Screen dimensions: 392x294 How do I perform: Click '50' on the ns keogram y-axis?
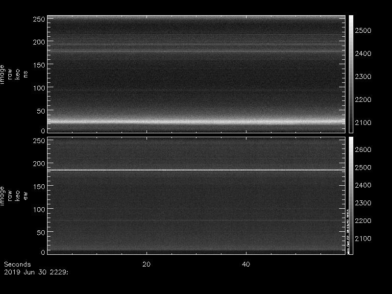(x=41, y=111)
